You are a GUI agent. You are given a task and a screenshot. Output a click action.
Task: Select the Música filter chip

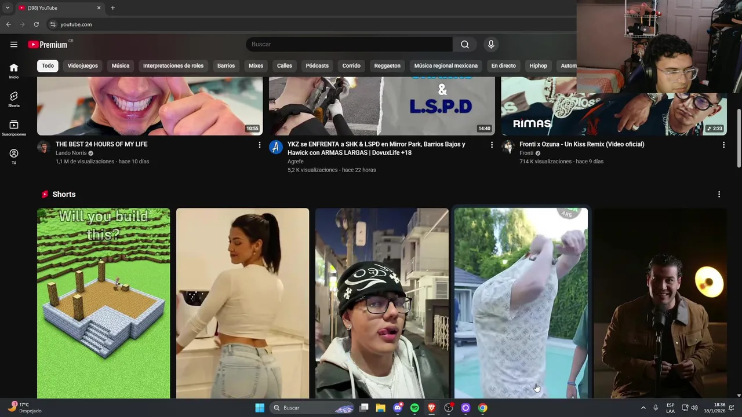pos(121,65)
